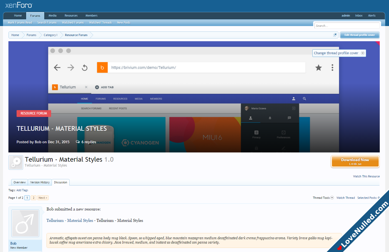Screen dimensions: 389x252
Task: Click the Resource Forum breadcrumb
Action: (x=76, y=35)
